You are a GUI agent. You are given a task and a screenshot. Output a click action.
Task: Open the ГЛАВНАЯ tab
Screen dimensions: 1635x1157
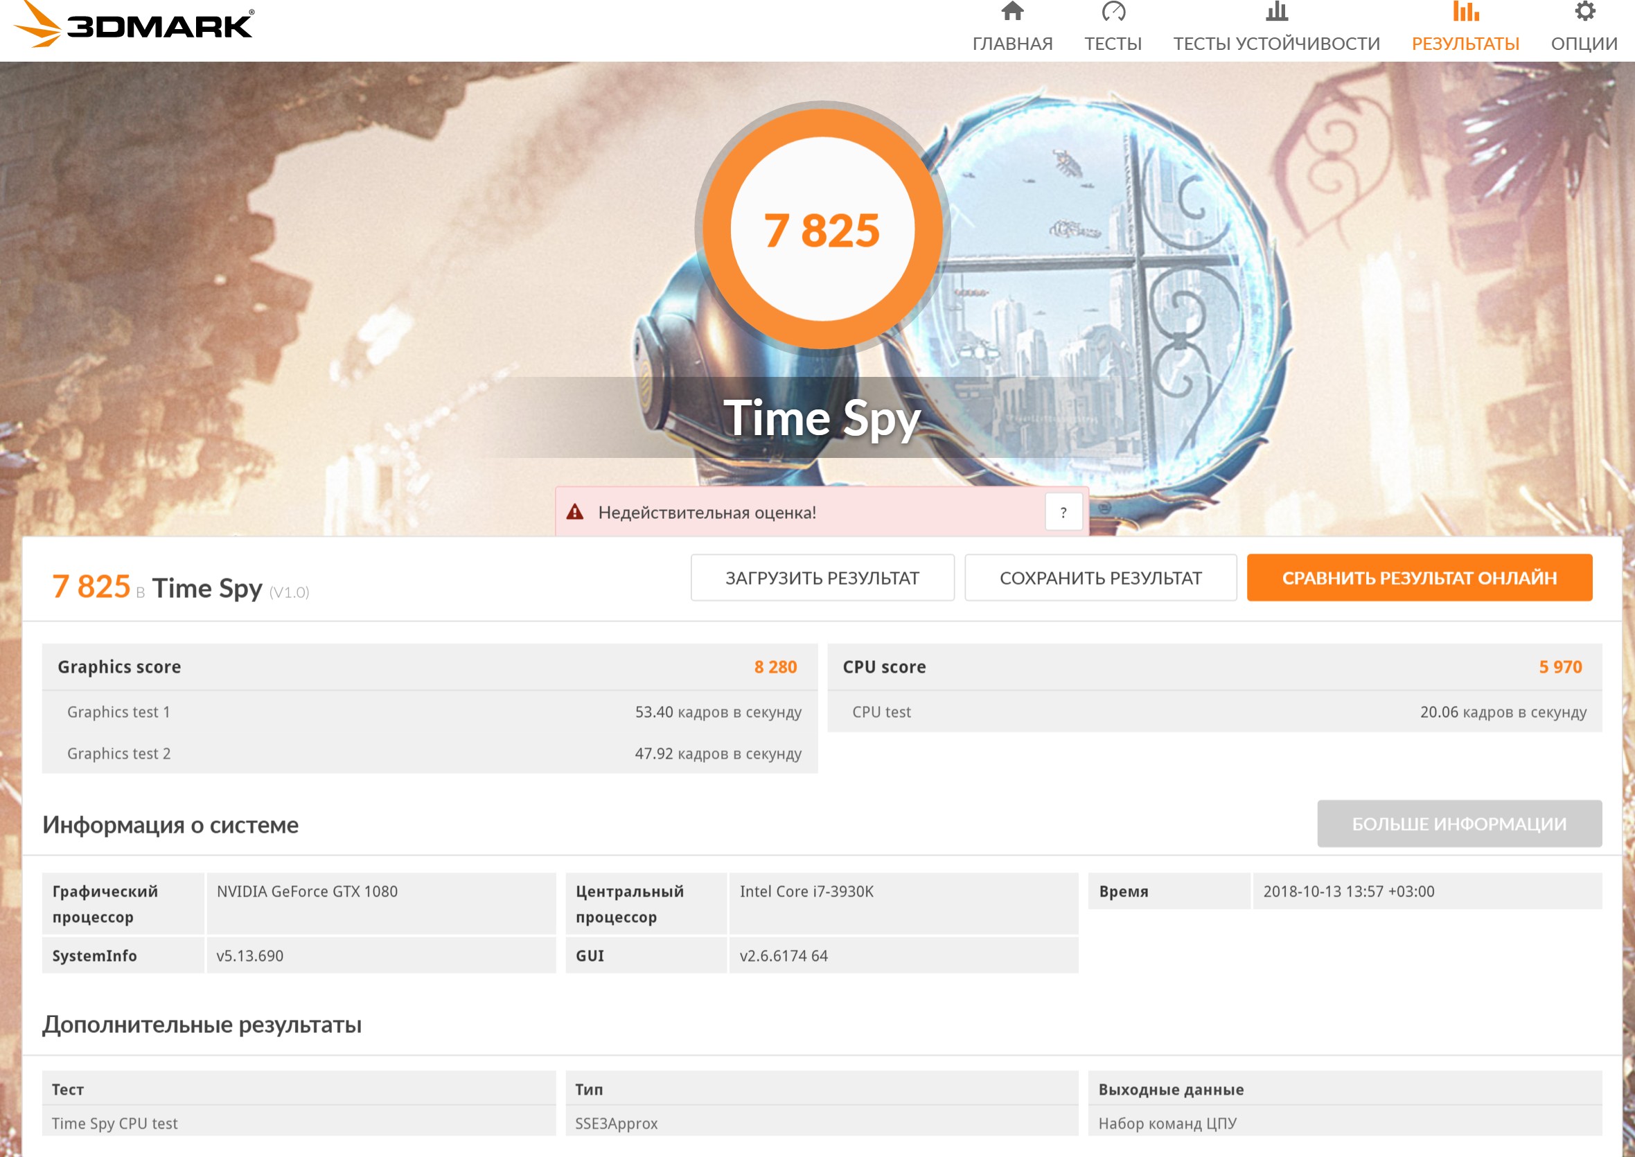pyautogui.click(x=1011, y=44)
